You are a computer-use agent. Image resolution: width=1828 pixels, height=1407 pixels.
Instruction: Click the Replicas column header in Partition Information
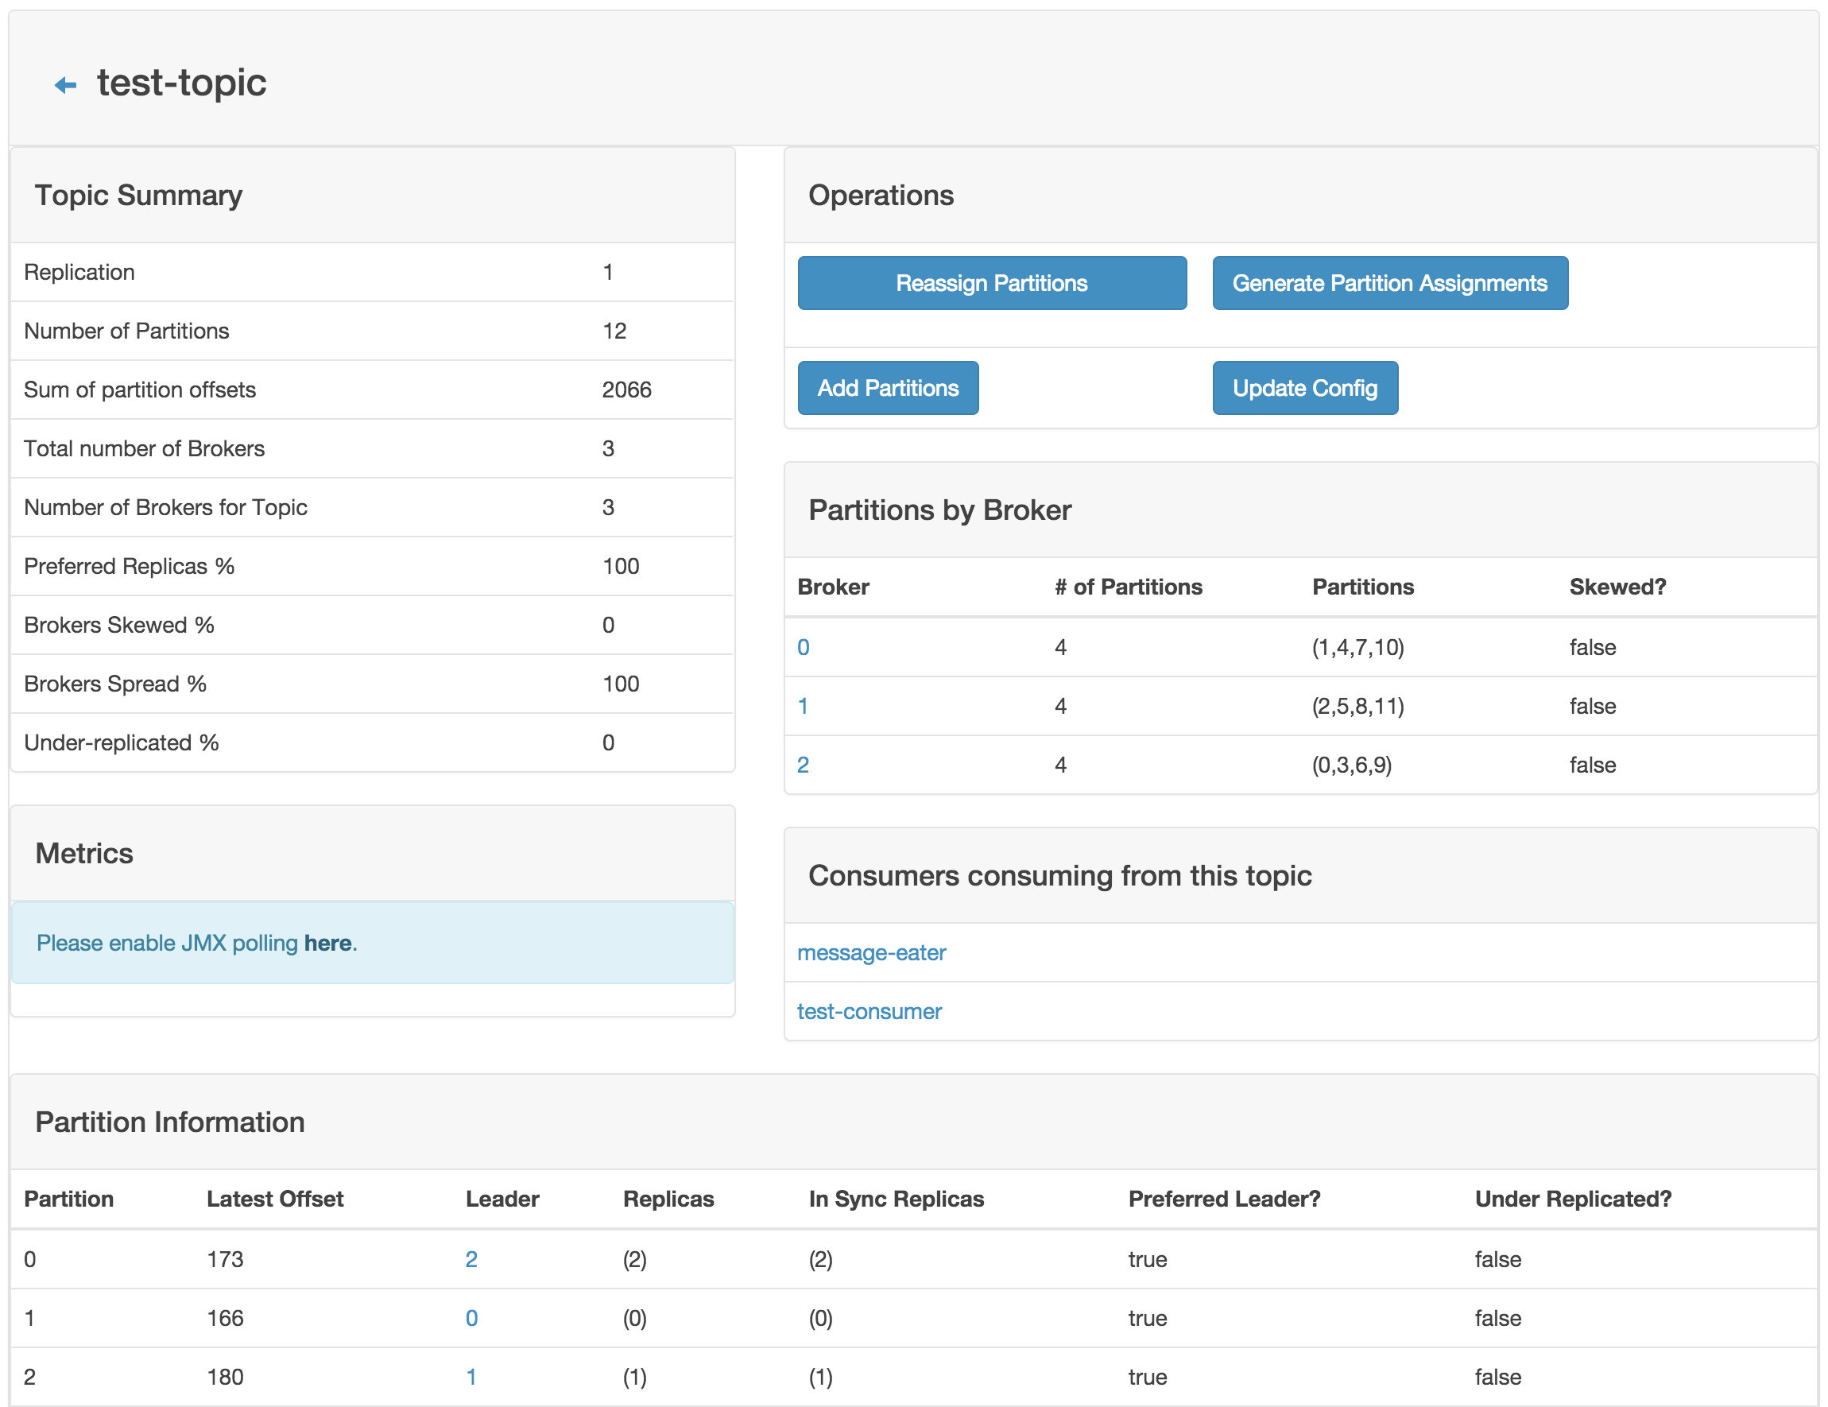[668, 1199]
